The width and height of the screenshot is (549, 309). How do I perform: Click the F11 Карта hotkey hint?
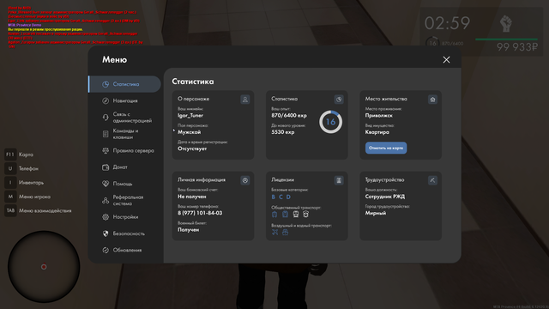tap(19, 154)
